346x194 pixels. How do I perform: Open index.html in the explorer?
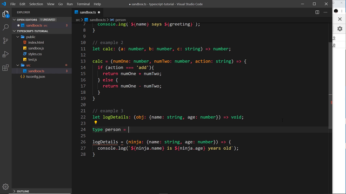click(36, 43)
